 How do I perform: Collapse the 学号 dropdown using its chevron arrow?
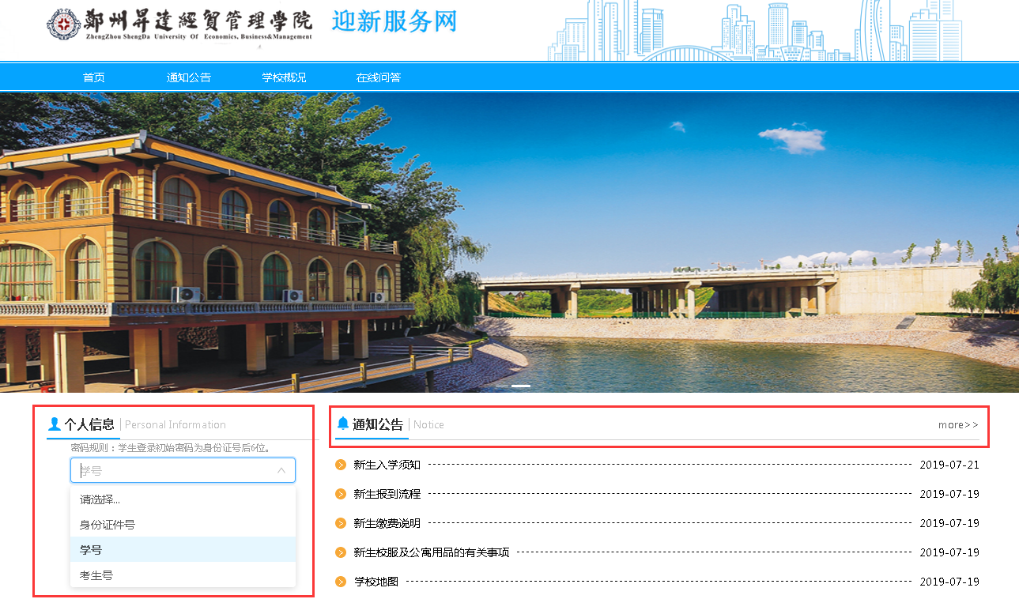tap(281, 470)
